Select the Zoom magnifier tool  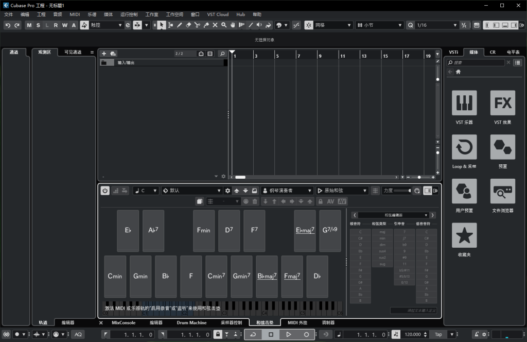[x=224, y=25]
